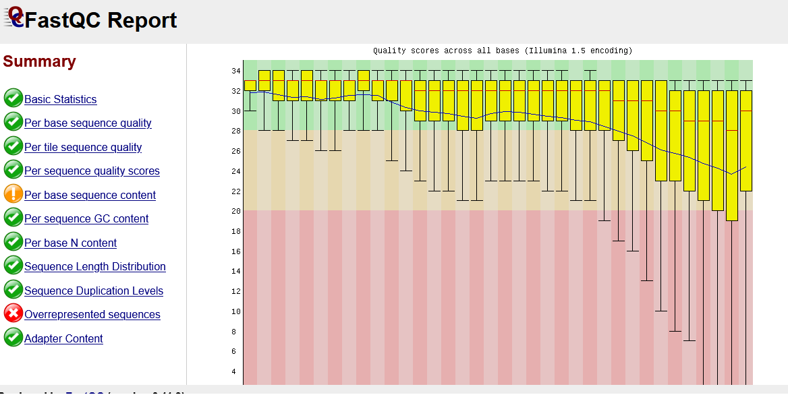Click the orange warning icon beside Per base sequence content
The image size is (788, 395).
13,193
